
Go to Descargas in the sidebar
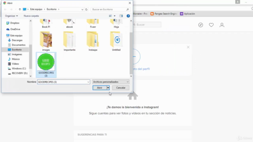pyautogui.click(x=15, y=40)
